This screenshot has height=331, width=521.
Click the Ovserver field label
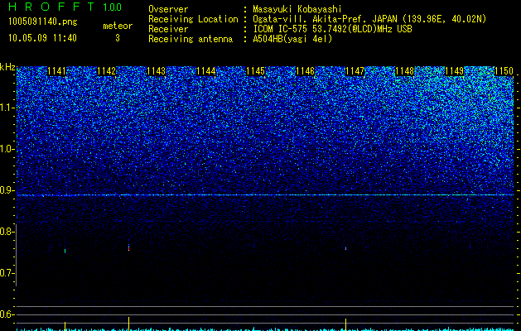click(x=168, y=9)
